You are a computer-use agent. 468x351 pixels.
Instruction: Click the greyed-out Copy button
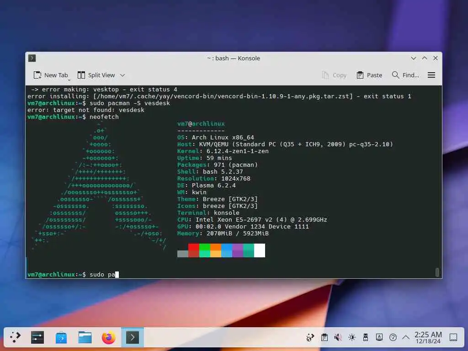pos(334,75)
